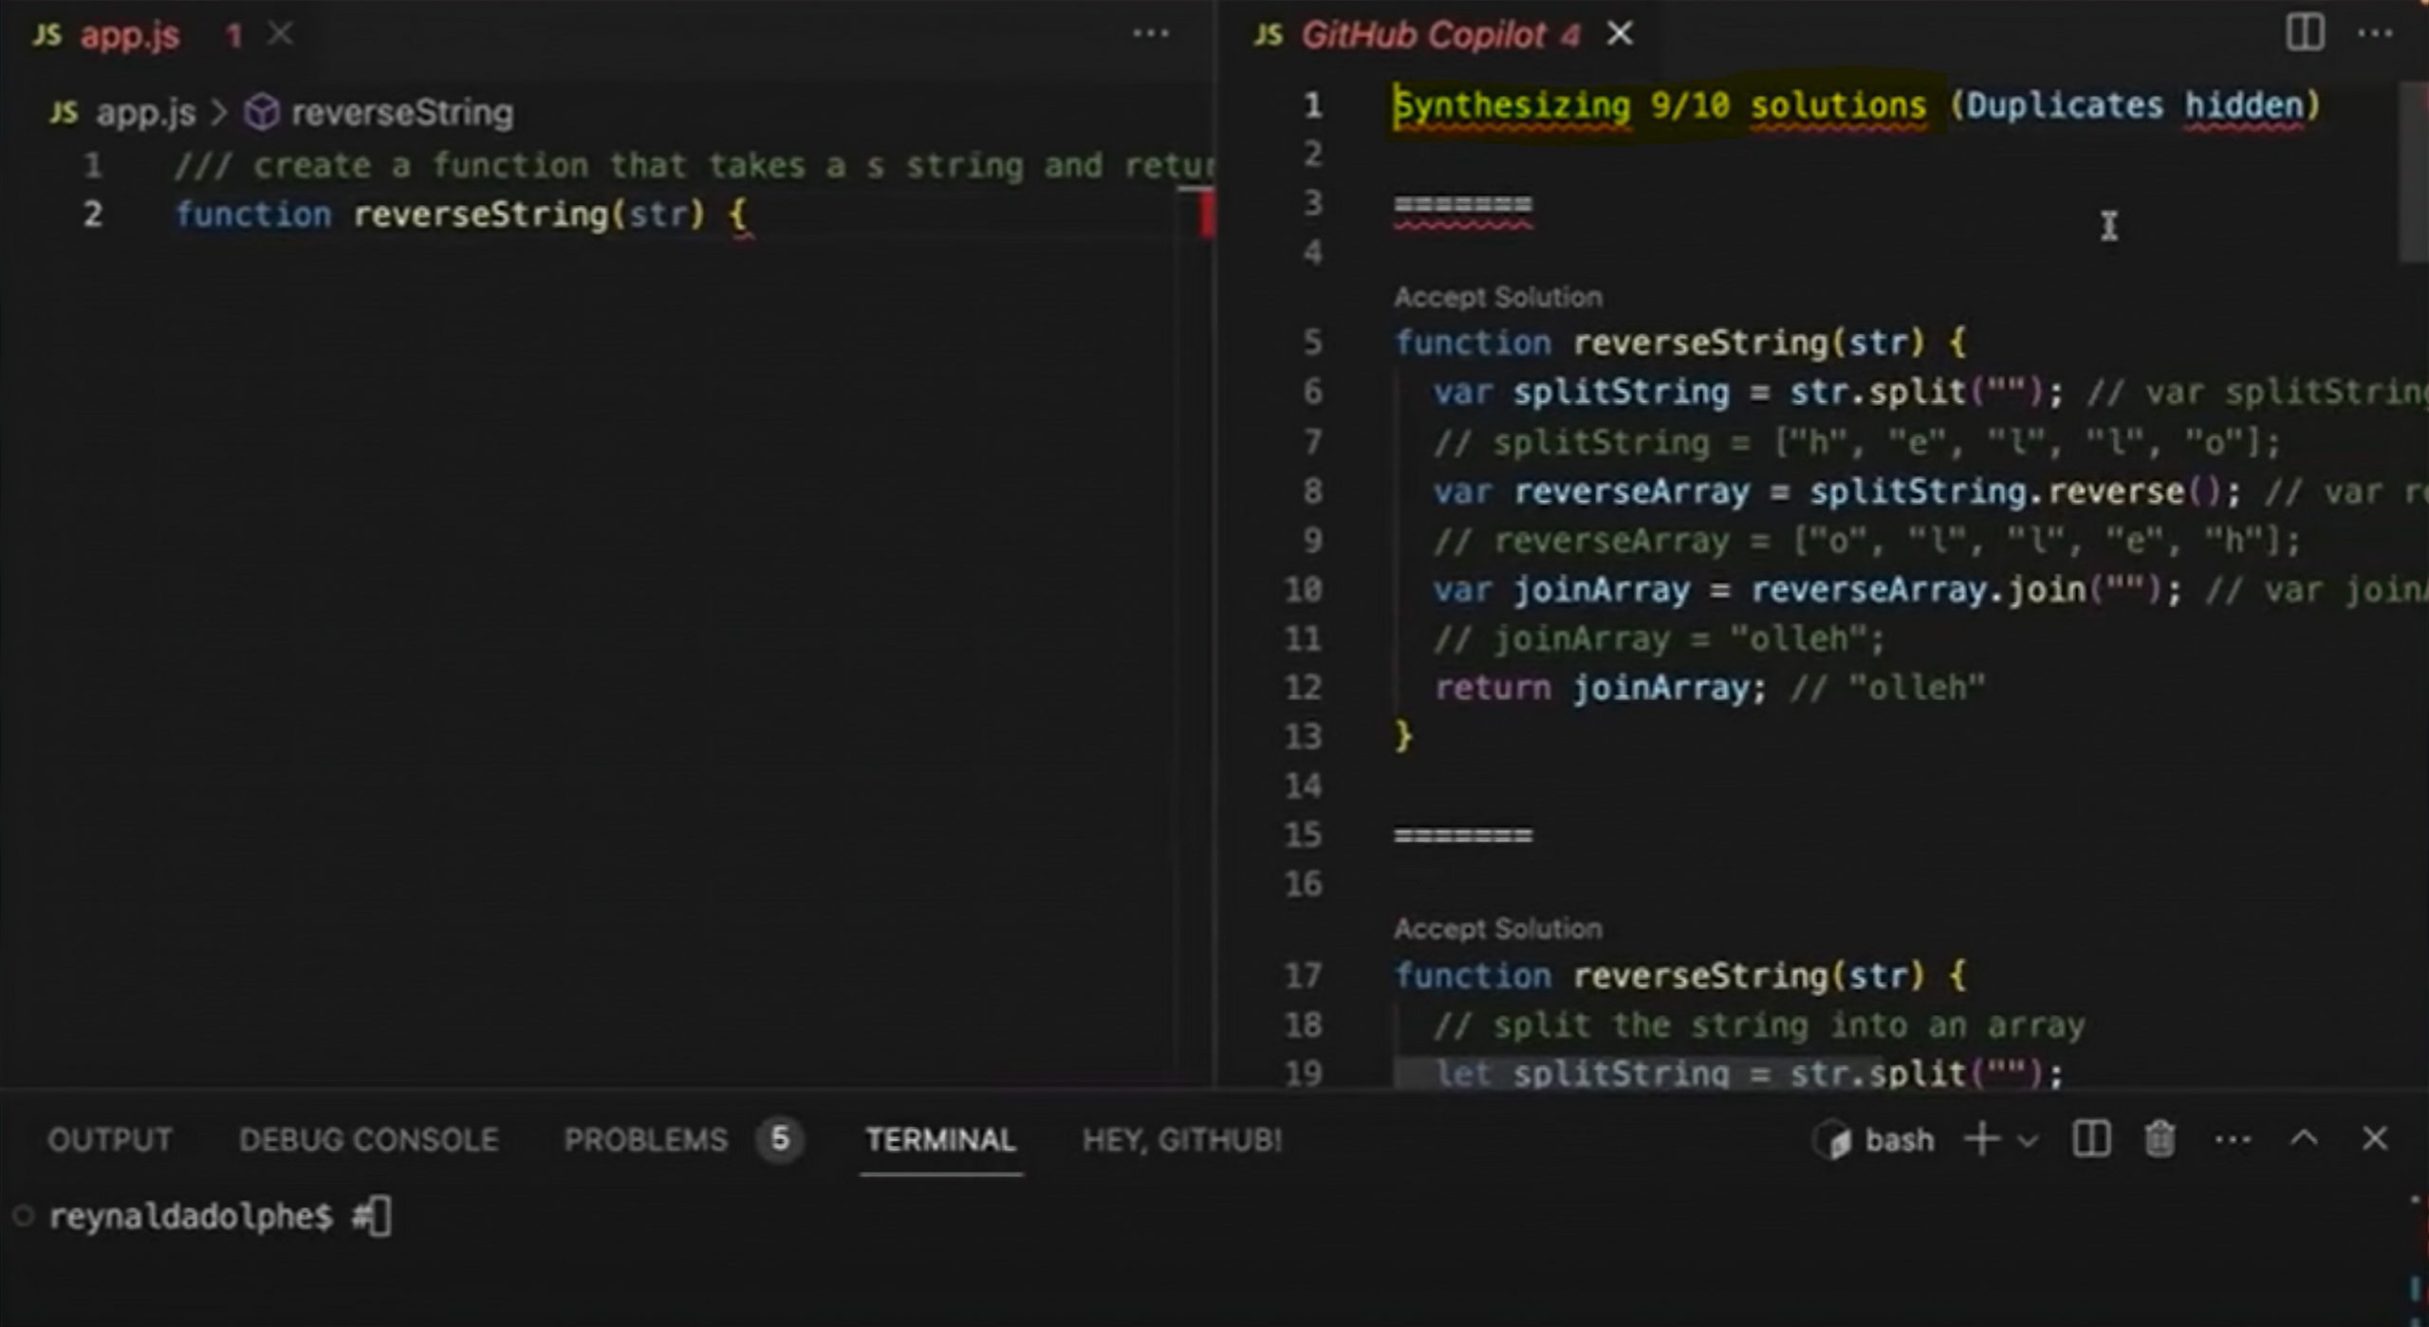This screenshot has height=1327, width=2429.
Task: Close the GitHub Copilot tab
Action: click(1620, 34)
